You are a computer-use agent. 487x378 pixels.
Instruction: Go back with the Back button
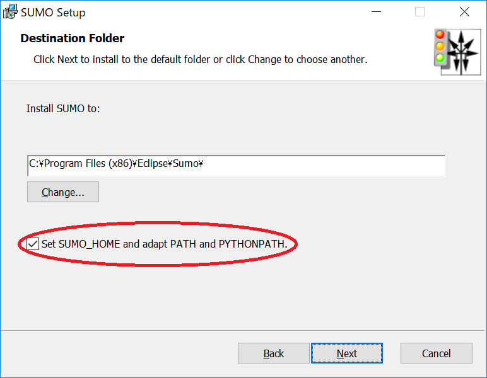(274, 353)
